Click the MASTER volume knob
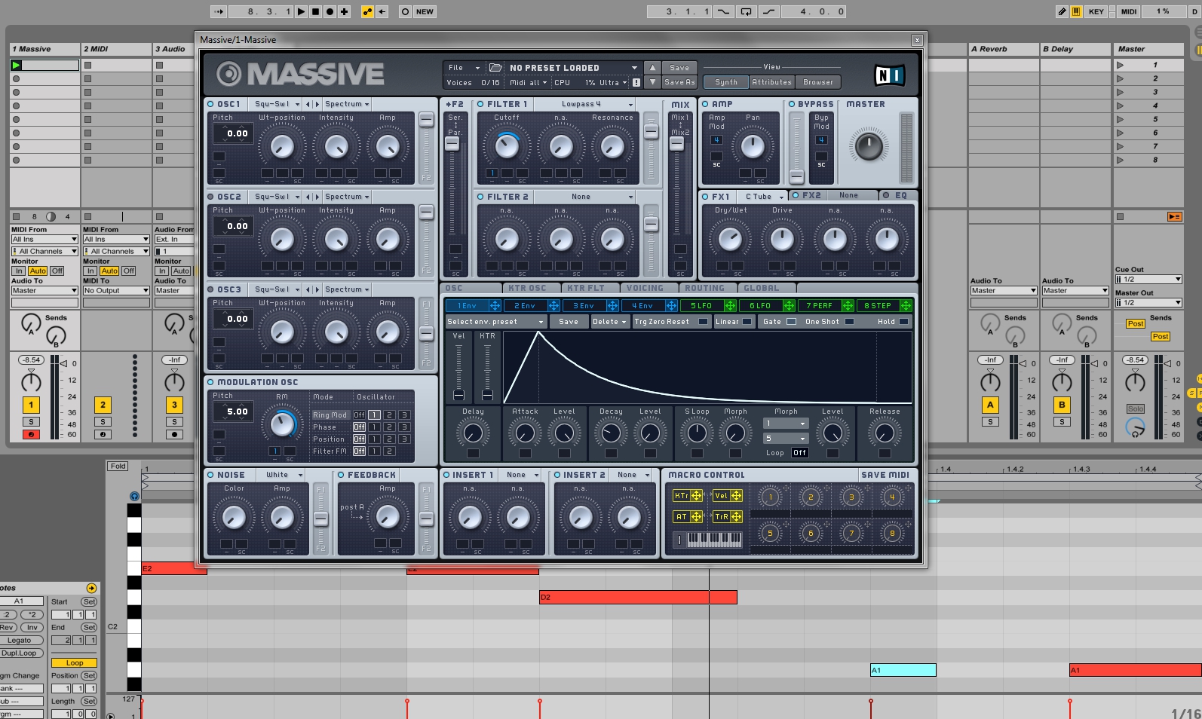Screen dimensions: 1202x719 click(868, 146)
